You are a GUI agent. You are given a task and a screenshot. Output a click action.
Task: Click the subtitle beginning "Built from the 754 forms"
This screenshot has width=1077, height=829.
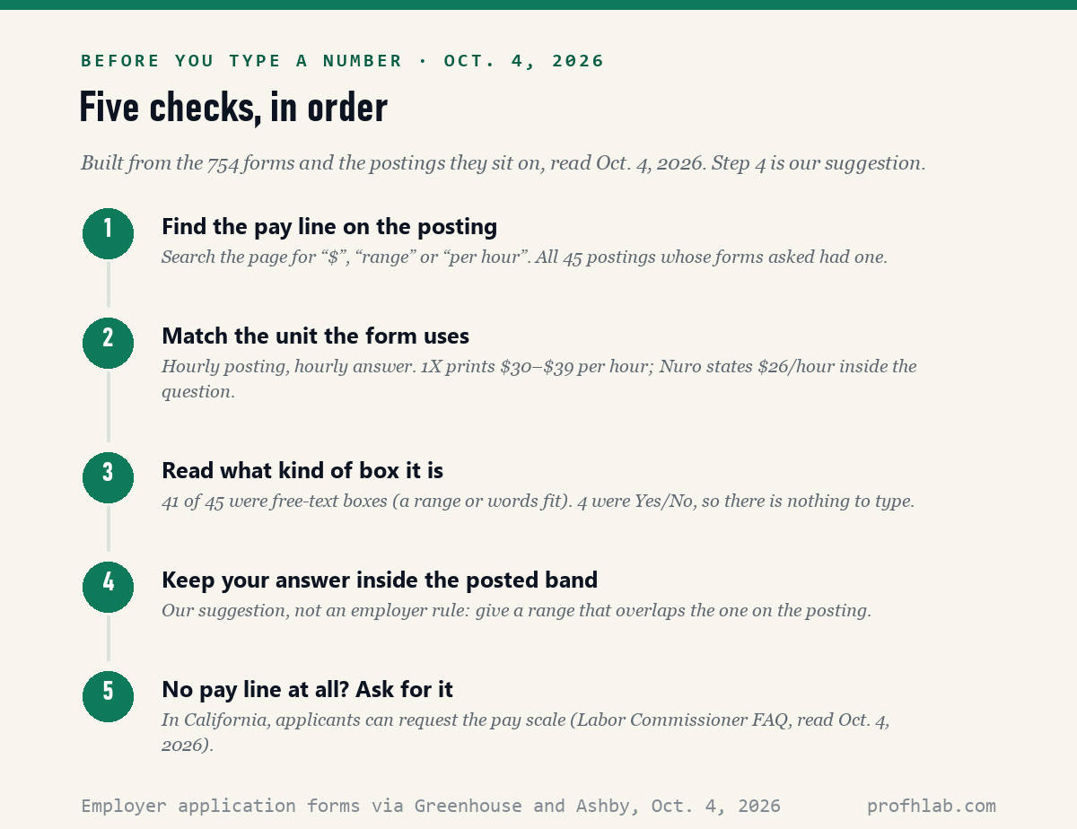pyautogui.click(x=503, y=163)
